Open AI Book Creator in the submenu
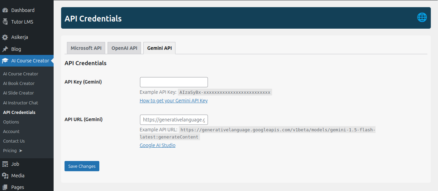This screenshot has width=438, height=191. [x=19, y=83]
